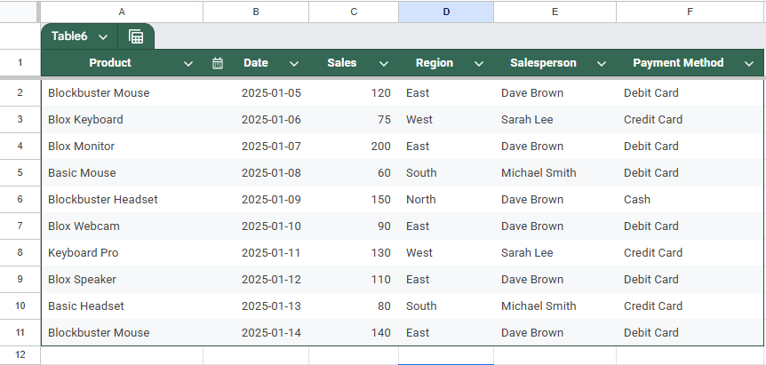Select column A header
This screenshot has width=766, height=365.
[122, 12]
